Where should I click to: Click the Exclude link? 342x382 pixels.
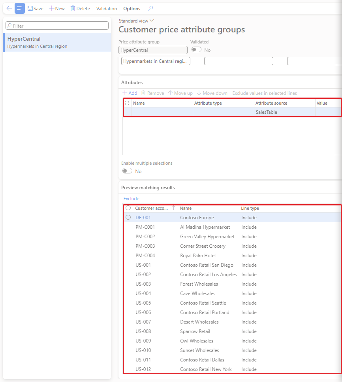[x=131, y=199]
